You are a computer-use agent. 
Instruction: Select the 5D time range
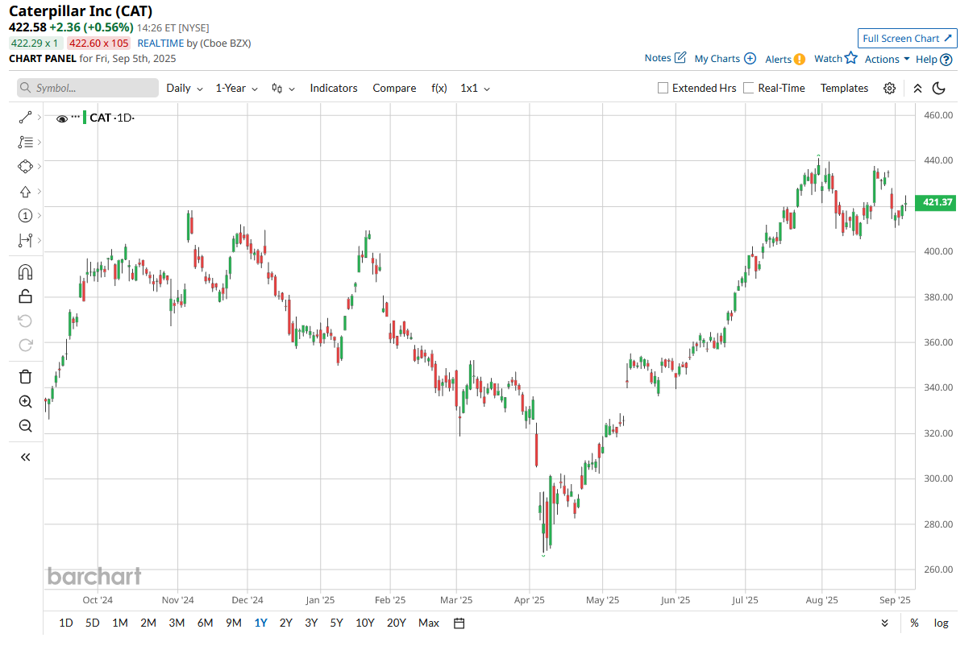point(93,623)
